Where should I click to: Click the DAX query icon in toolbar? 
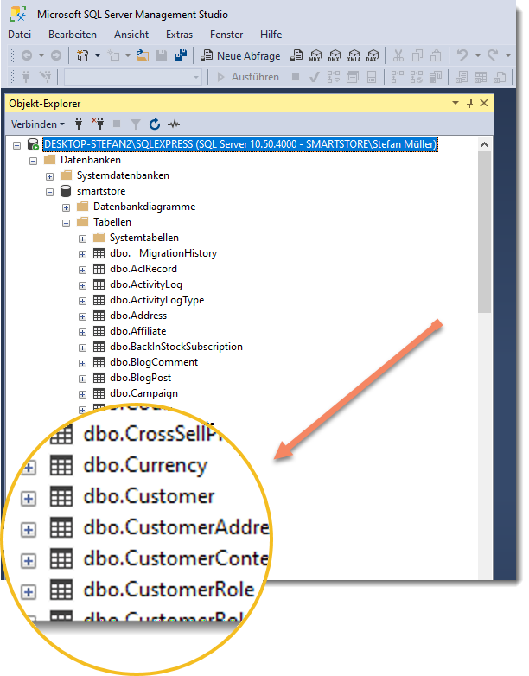tap(373, 55)
